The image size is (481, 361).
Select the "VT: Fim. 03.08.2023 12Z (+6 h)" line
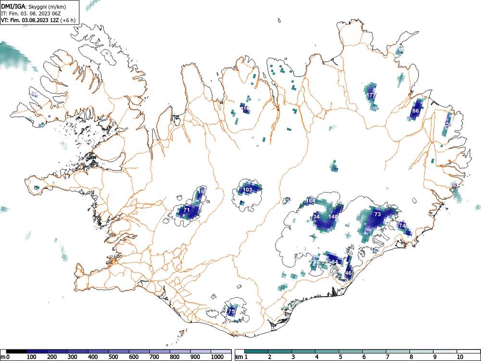point(38,20)
